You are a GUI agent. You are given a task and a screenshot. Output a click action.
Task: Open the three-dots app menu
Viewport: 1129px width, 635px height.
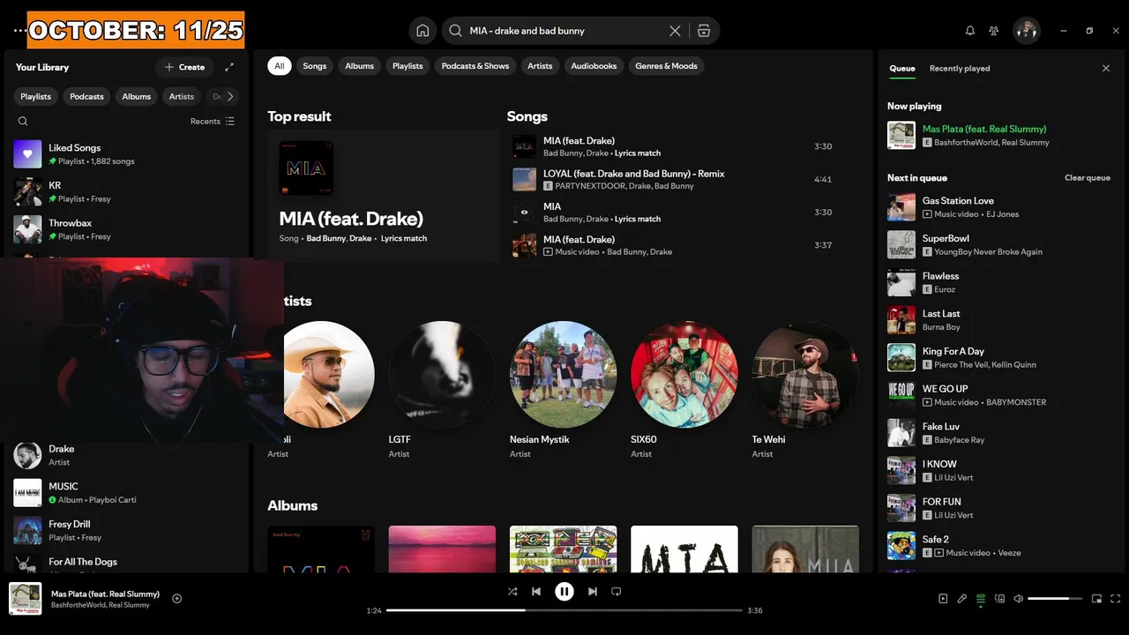point(19,31)
